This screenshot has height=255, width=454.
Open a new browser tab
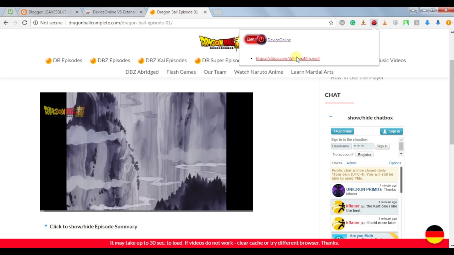click(x=217, y=12)
